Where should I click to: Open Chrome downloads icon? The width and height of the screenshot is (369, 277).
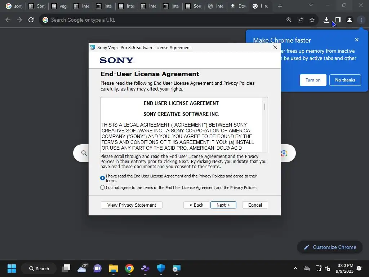click(326, 20)
